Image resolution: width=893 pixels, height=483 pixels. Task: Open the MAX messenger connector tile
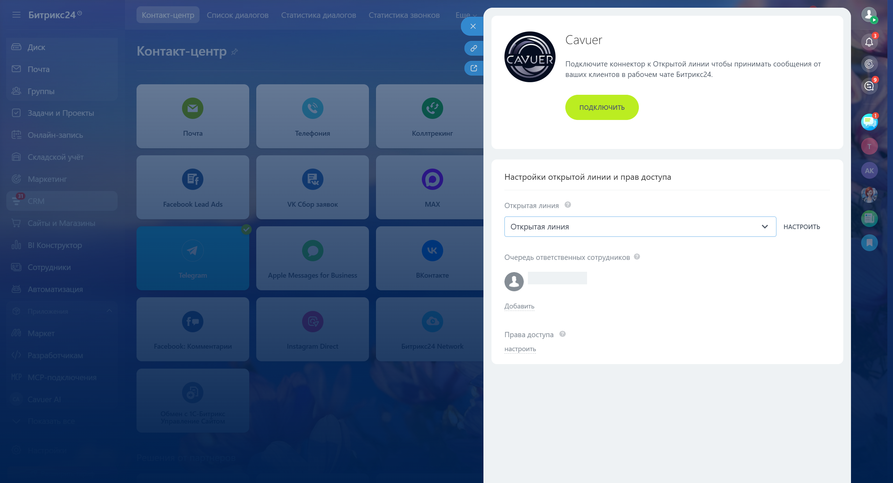[x=432, y=187]
